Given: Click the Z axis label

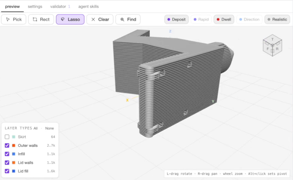Looking at the screenshot, I should click(x=170, y=31).
